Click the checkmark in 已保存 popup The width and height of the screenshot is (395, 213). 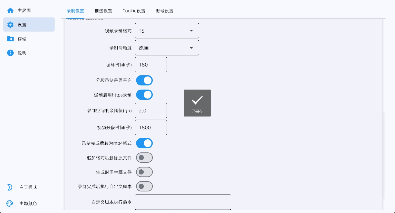(197, 100)
